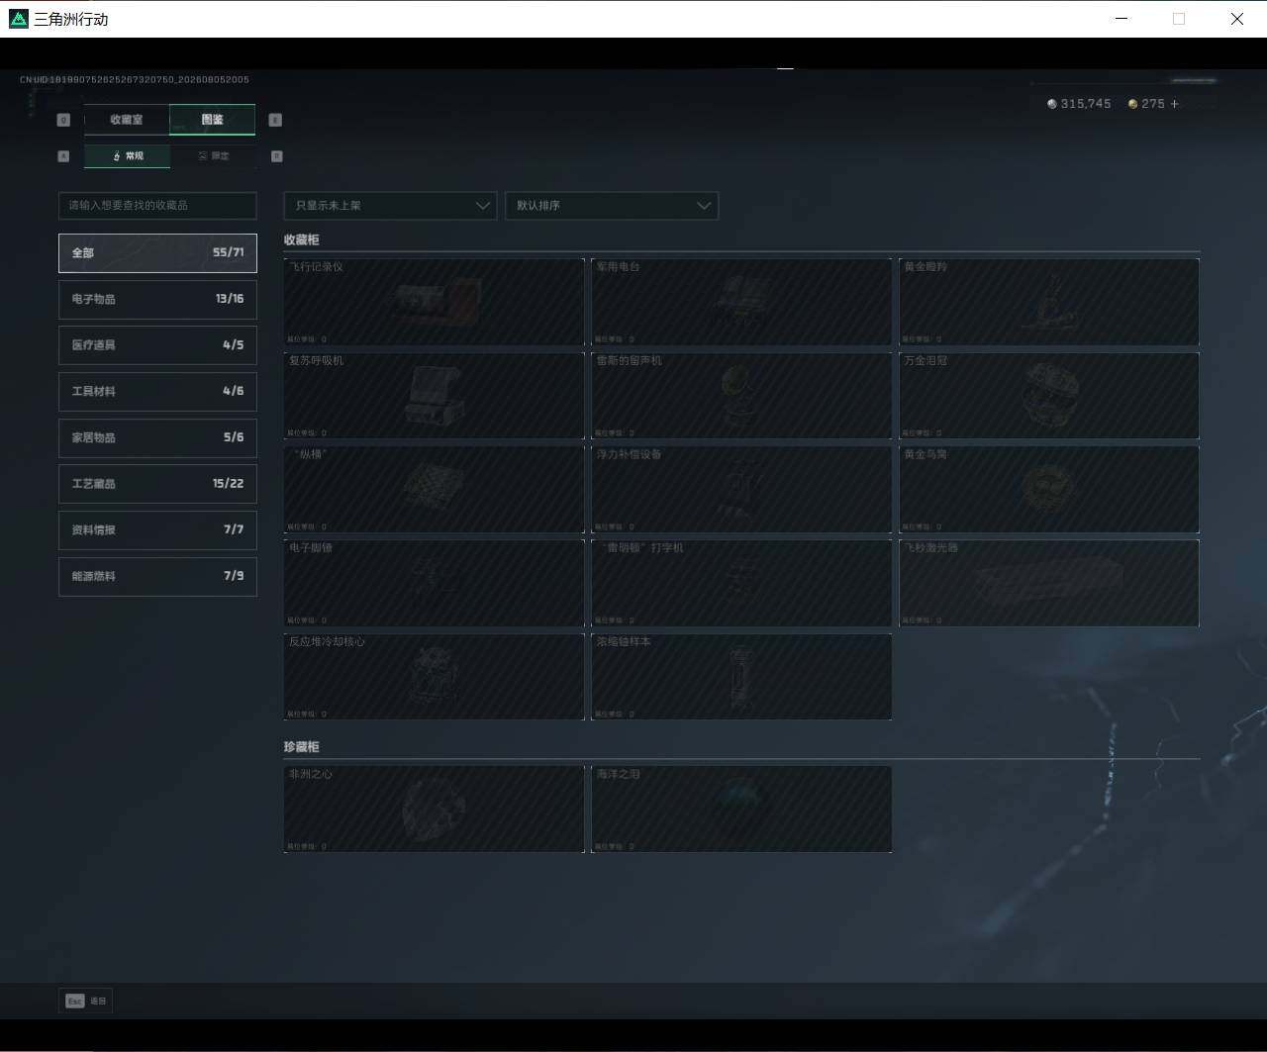The height and width of the screenshot is (1052, 1267).
Task: Toggle the 常规 sub-tab
Action: click(x=127, y=156)
